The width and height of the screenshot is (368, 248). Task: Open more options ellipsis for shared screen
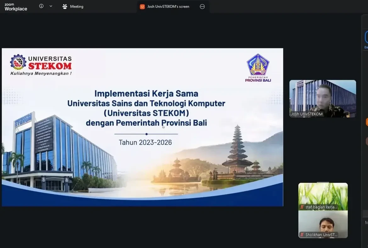coord(202,7)
